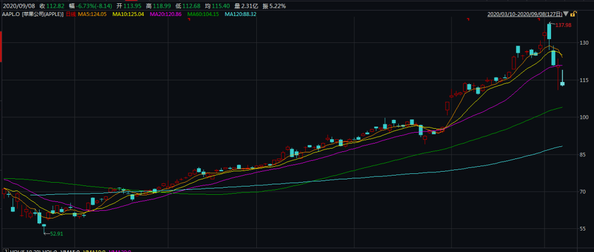Select the 日线 daily period label
The width and height of the screenshot is (594, 252).
[x=70, y=14]
